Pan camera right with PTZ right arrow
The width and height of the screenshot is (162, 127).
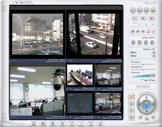[x=153, y=104]
